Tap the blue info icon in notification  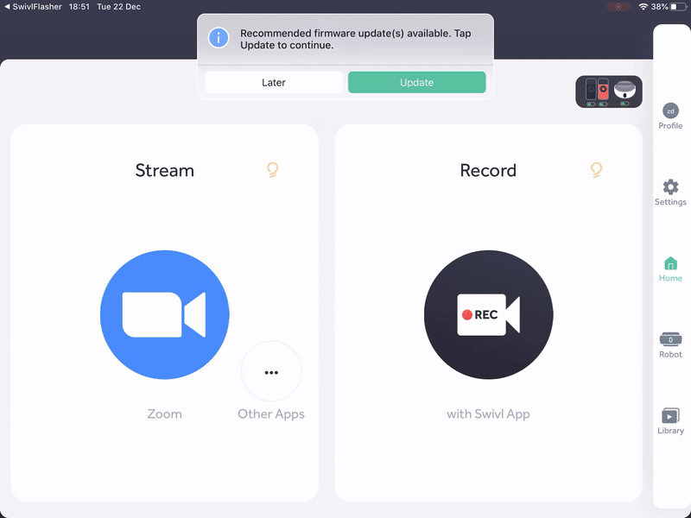[x=219, y=38]
